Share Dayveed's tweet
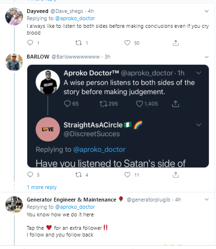Viewport: 216px width, 249px height. [176, 43]
